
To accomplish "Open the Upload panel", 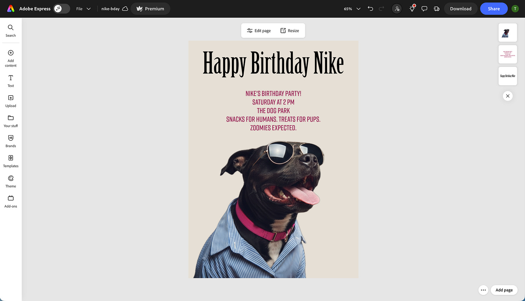I will [10, 101].
